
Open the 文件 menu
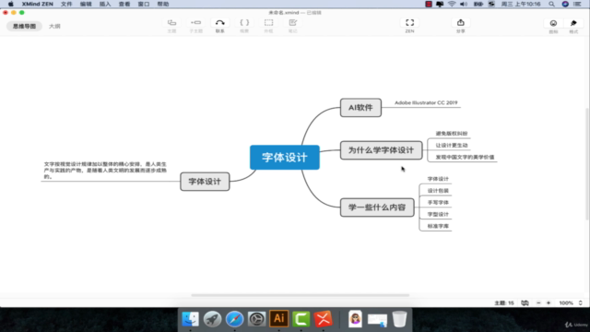tap(66, 4)
